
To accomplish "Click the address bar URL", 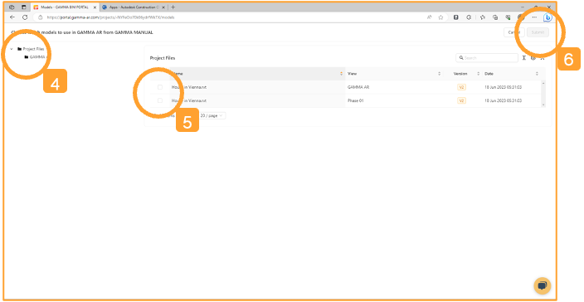I will pos(110,17).
